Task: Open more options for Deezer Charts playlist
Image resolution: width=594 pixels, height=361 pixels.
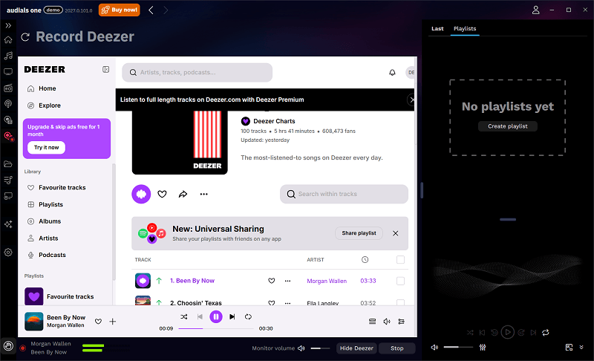Action: [203, 194]
